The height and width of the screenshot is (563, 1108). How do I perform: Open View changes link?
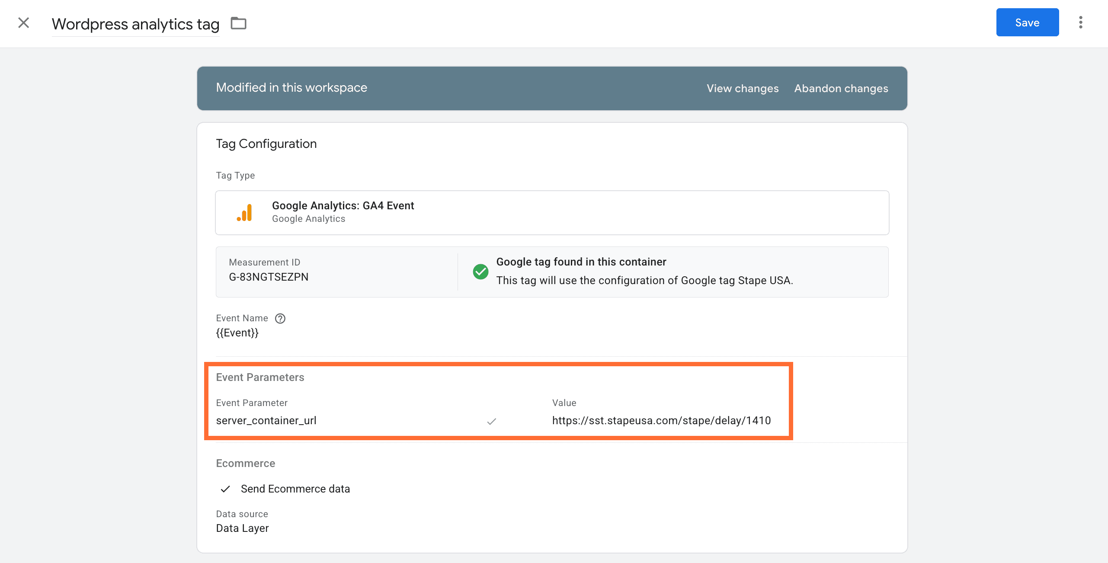pyautogui.click(x=743, y=89)
